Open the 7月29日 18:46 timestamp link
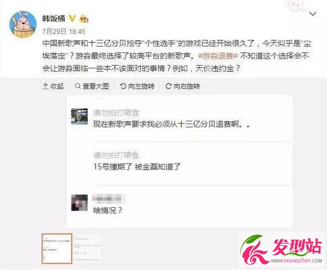This screenshot has height=270, width=327. pyautogui.click(x=64, y=32)
